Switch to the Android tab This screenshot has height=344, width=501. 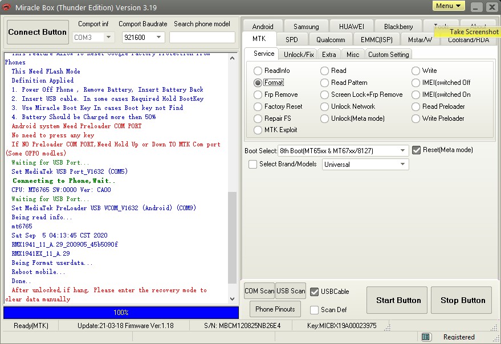[263, 27]
